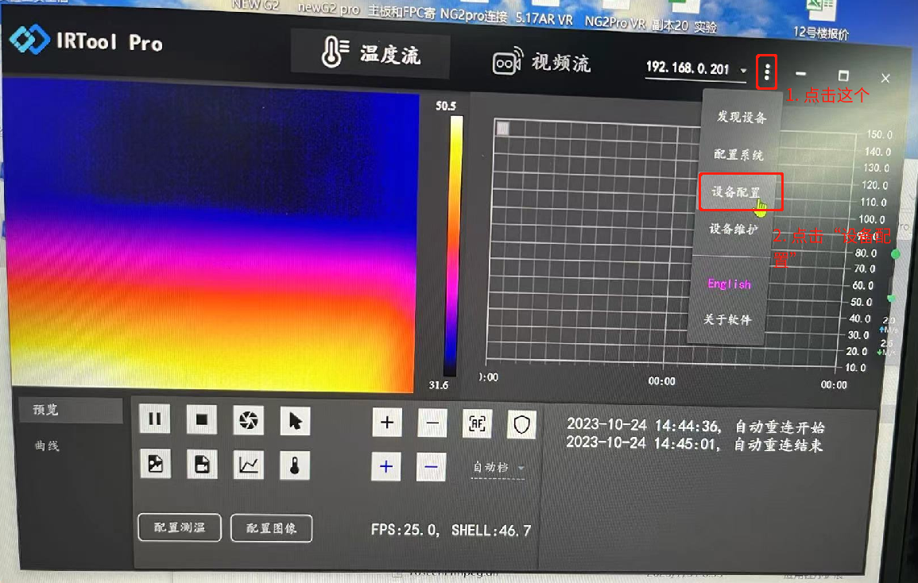Click the 31.6 minimum scale value
Image resolution: width=918 pixels, height=583 pixels.
tap(439, 385)
